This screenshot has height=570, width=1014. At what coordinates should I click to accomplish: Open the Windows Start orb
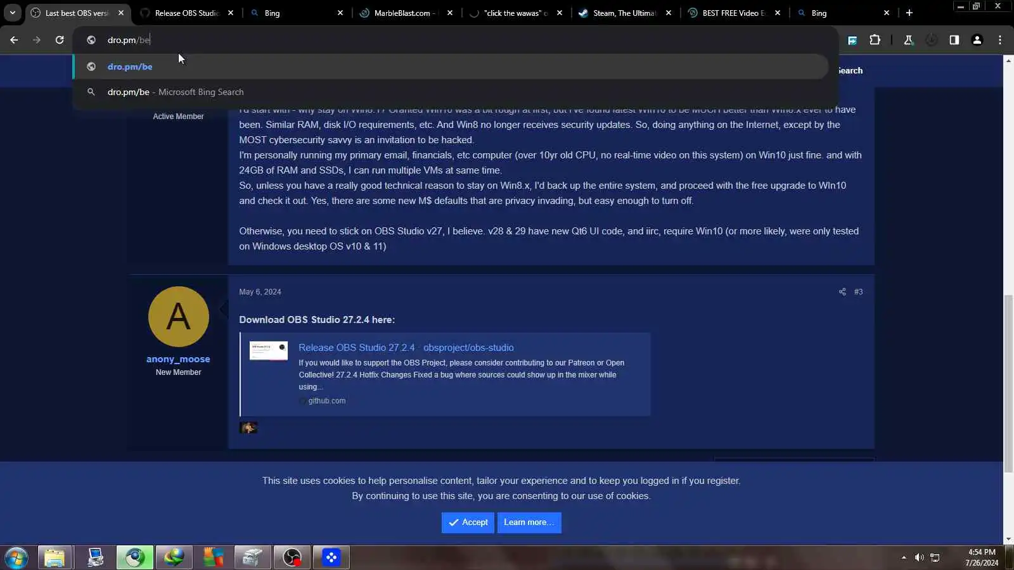tap(16, 558)
